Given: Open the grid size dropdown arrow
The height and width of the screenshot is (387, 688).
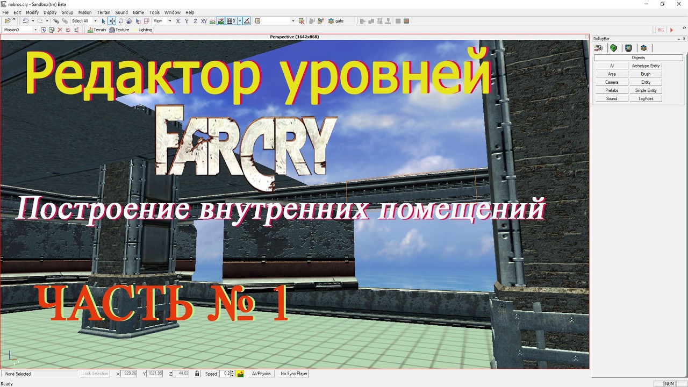Looking at the screenshot, I should click(x=240, y=21).
